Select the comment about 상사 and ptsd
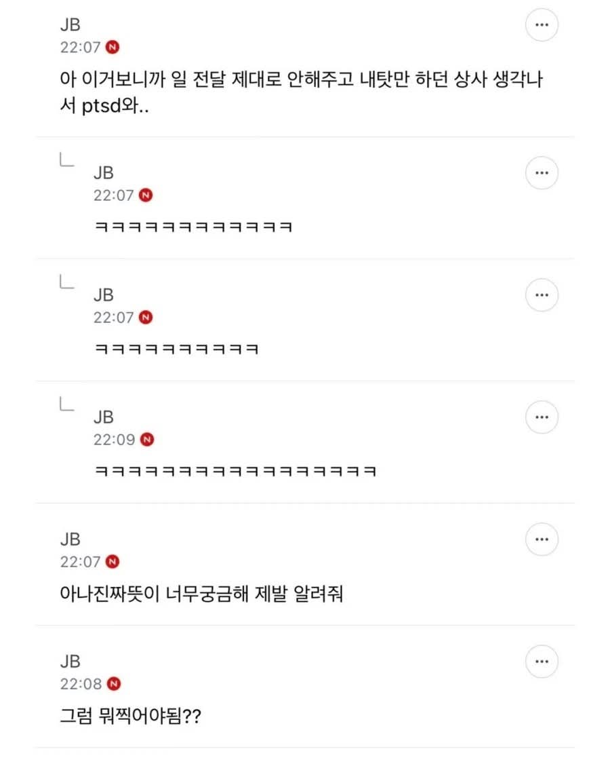 302,92
